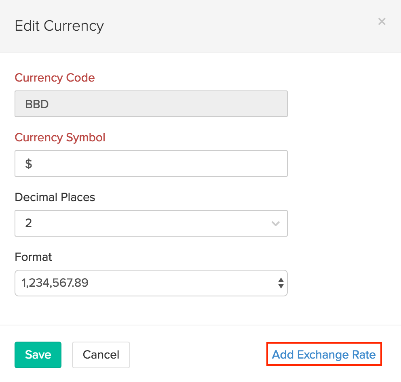Click the Decimal Places label
Image resolution: width=401 pixels, height=382 pixels.
(55, 197)
